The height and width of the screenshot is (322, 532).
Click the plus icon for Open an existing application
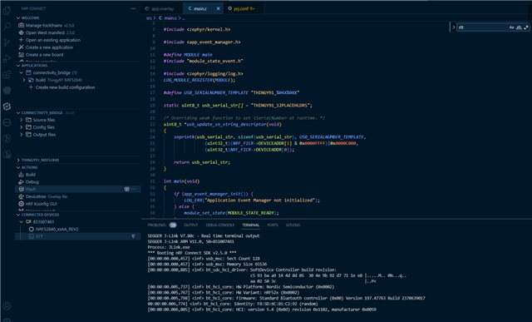(21, 40)
